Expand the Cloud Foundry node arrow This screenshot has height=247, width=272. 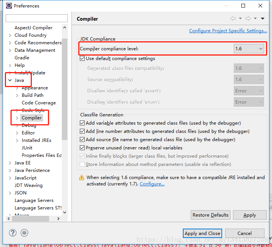(10, 35)
